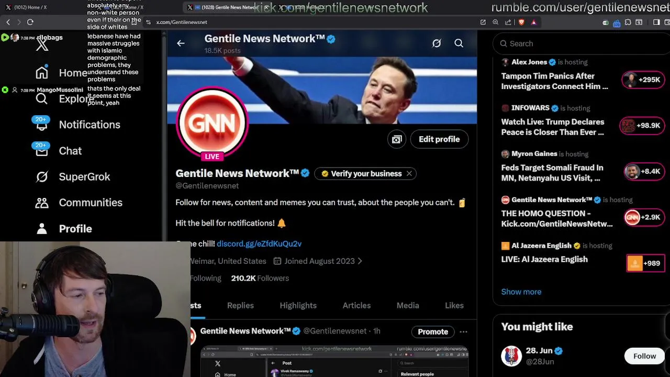
Task: Switch to the Articles tab
Action: 356,305
